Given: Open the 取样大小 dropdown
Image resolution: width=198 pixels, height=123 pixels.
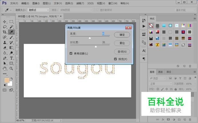Looking at the screenshot, I should click(38, 10).
